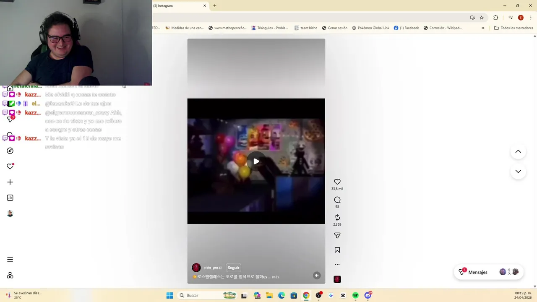Image resolution: width=537 pixels, height=302 pixels.
Task: Open a new browser tab with plus
Action: (x=215, y=6)
